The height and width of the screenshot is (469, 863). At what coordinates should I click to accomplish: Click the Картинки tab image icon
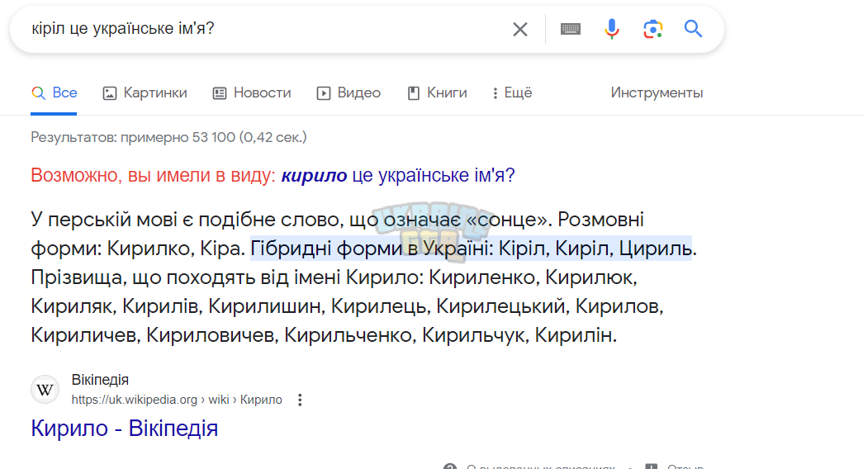point(110,93)
